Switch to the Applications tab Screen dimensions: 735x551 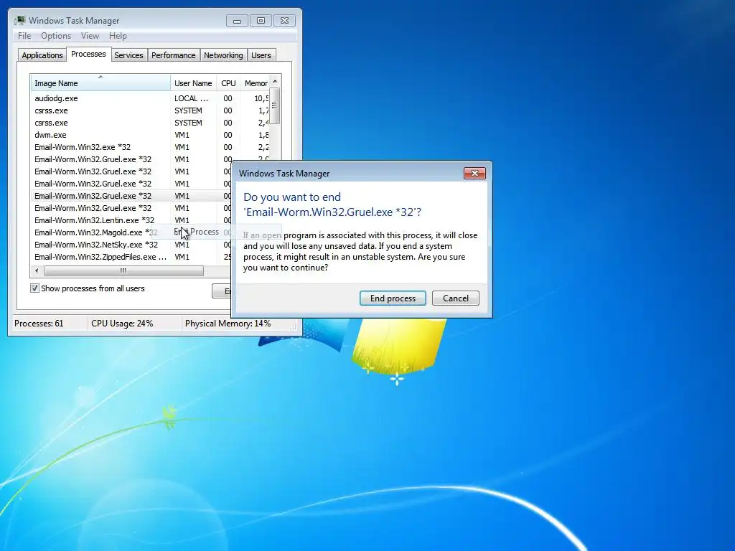click(x=42, y=55)
